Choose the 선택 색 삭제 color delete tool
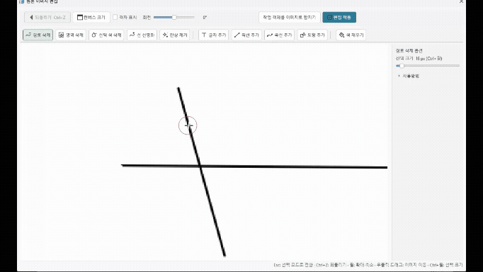Image resolution: width=483 pixels, height=272 pixels. (106, 35)
